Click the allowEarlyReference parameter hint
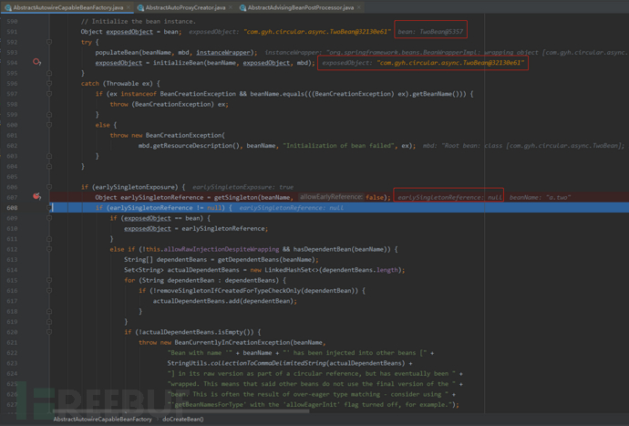 [x=330, y=197]
